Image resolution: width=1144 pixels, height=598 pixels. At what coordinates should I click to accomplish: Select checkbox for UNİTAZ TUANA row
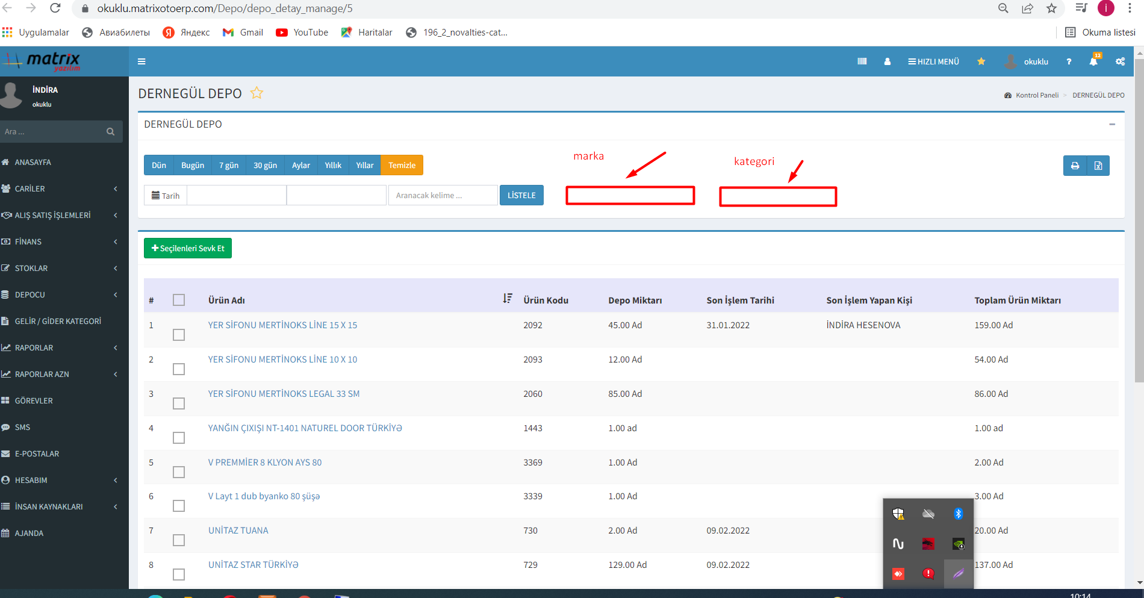179,540
